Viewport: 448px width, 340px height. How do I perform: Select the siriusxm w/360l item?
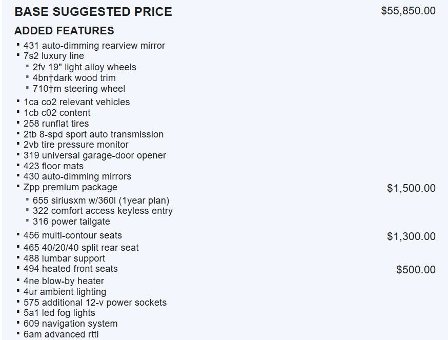click(101, 201)
